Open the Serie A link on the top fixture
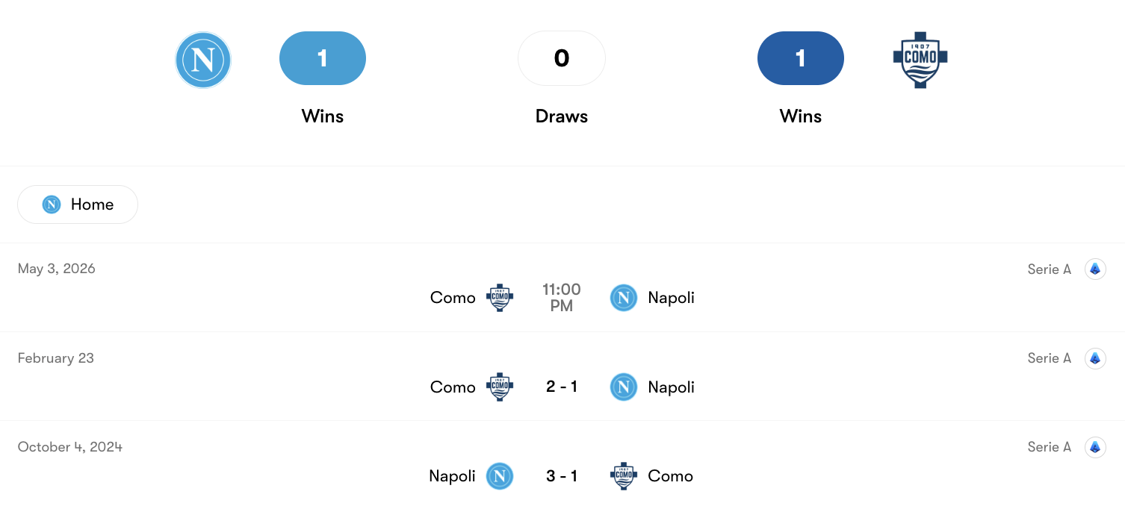Image resolution: width=1125 pixels, height=509 pixels. coord(1049,269)
